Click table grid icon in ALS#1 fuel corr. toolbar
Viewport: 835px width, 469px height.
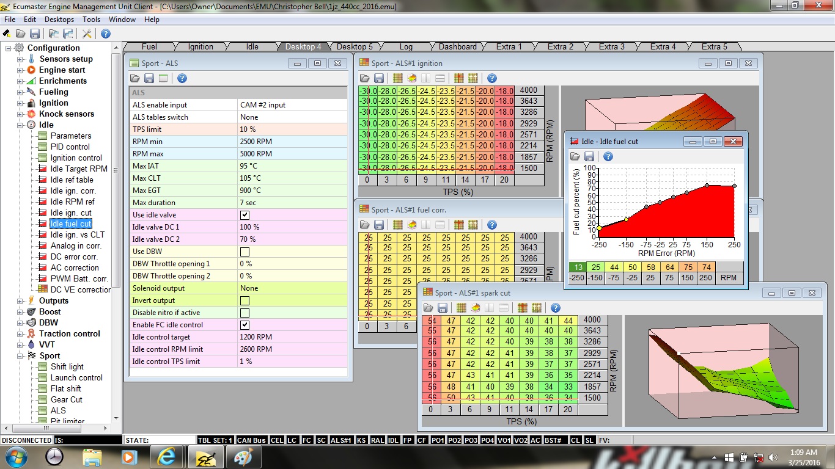pyautogui.click(x=397, y=225)
